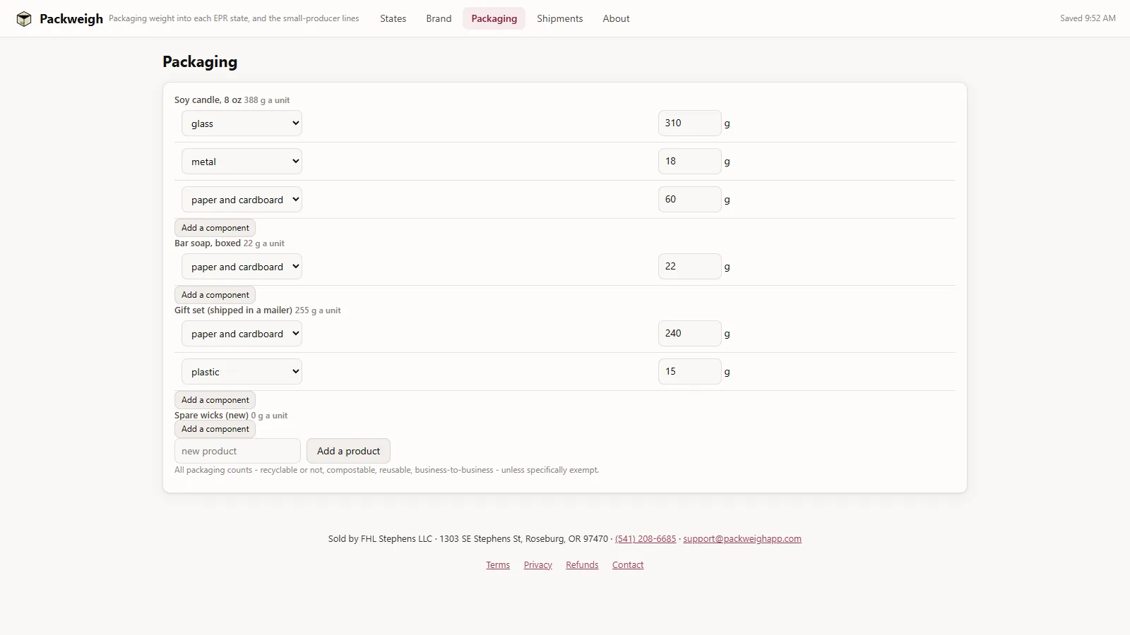
Task: Focus the new product name field
Action: pyautogui.click(x=237, y=451)
